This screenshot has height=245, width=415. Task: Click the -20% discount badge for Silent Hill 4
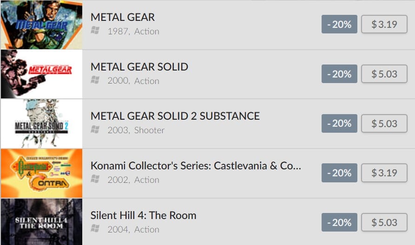tap(339, 222)
